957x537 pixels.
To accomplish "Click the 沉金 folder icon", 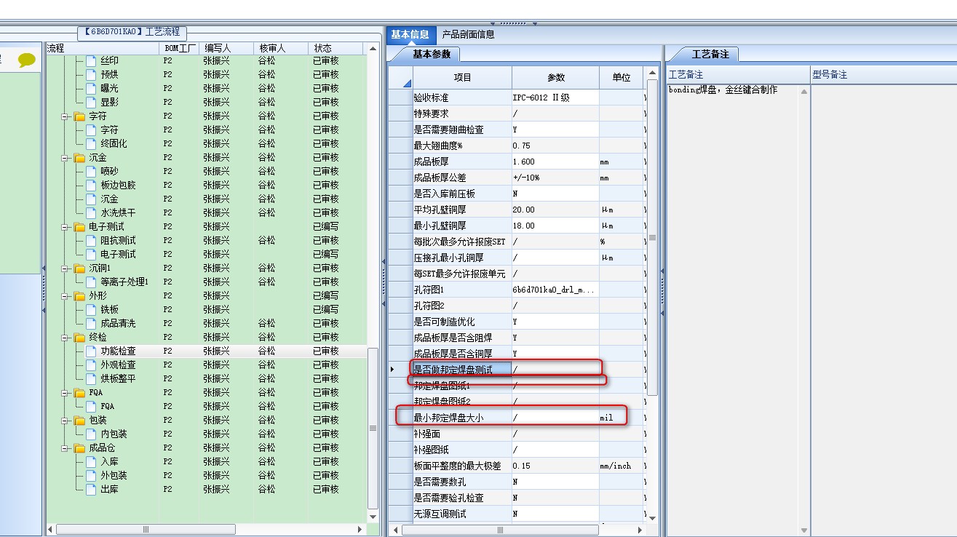I will click(x=79, y=157).
